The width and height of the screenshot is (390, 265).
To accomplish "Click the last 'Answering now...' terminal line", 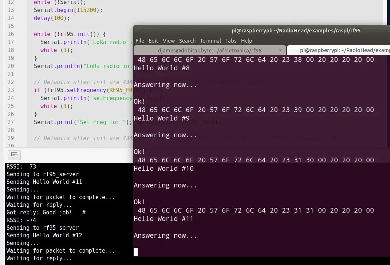I will click(165, 236).
